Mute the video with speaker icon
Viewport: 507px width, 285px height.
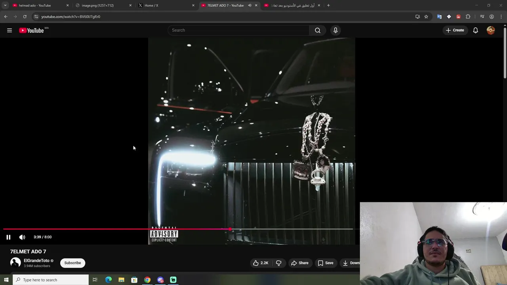tap(22, 237)
